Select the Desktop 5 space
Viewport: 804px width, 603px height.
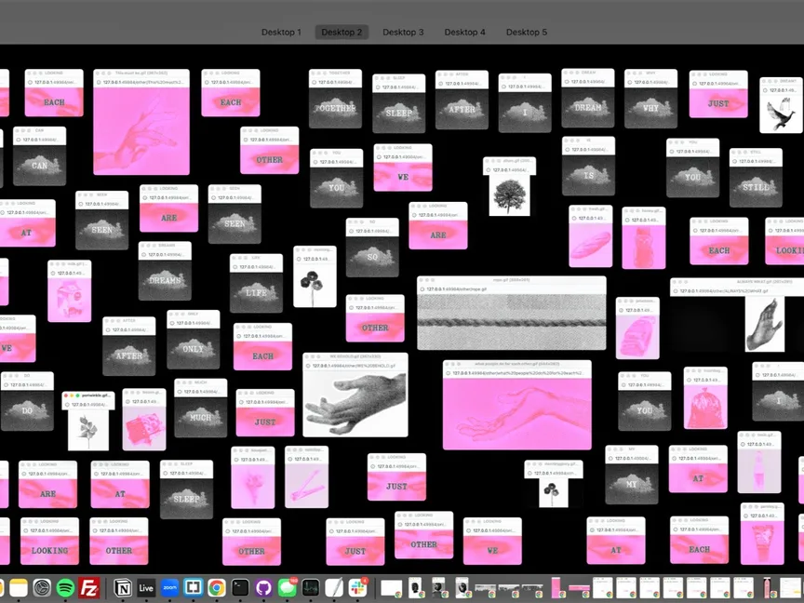(x=526, y=32)
